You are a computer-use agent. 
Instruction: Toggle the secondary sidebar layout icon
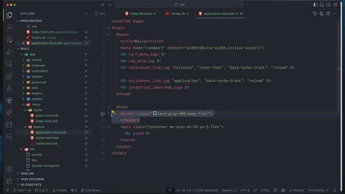[328, 5]
